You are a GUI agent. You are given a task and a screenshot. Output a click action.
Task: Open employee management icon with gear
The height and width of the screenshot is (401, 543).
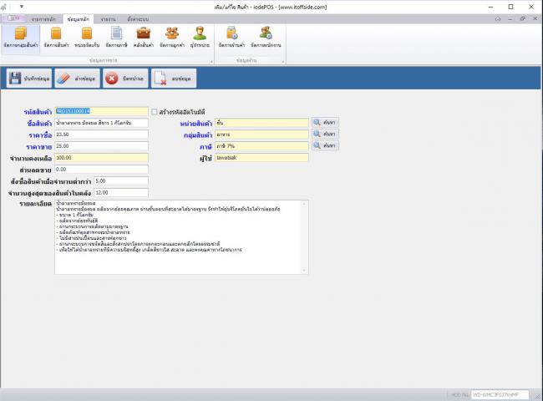click(266, 38)
